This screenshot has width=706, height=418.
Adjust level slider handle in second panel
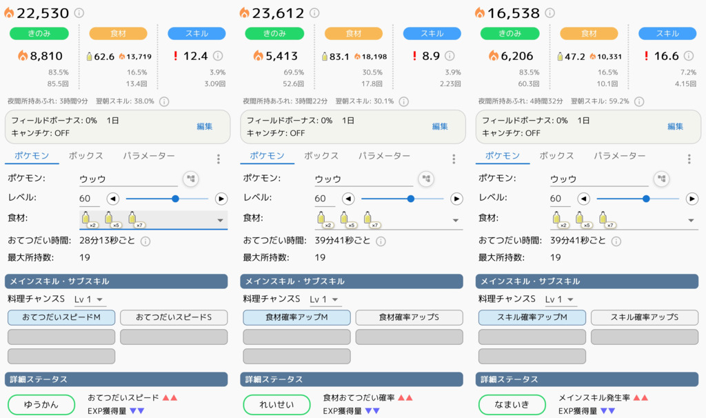click(x=411, y=199)
